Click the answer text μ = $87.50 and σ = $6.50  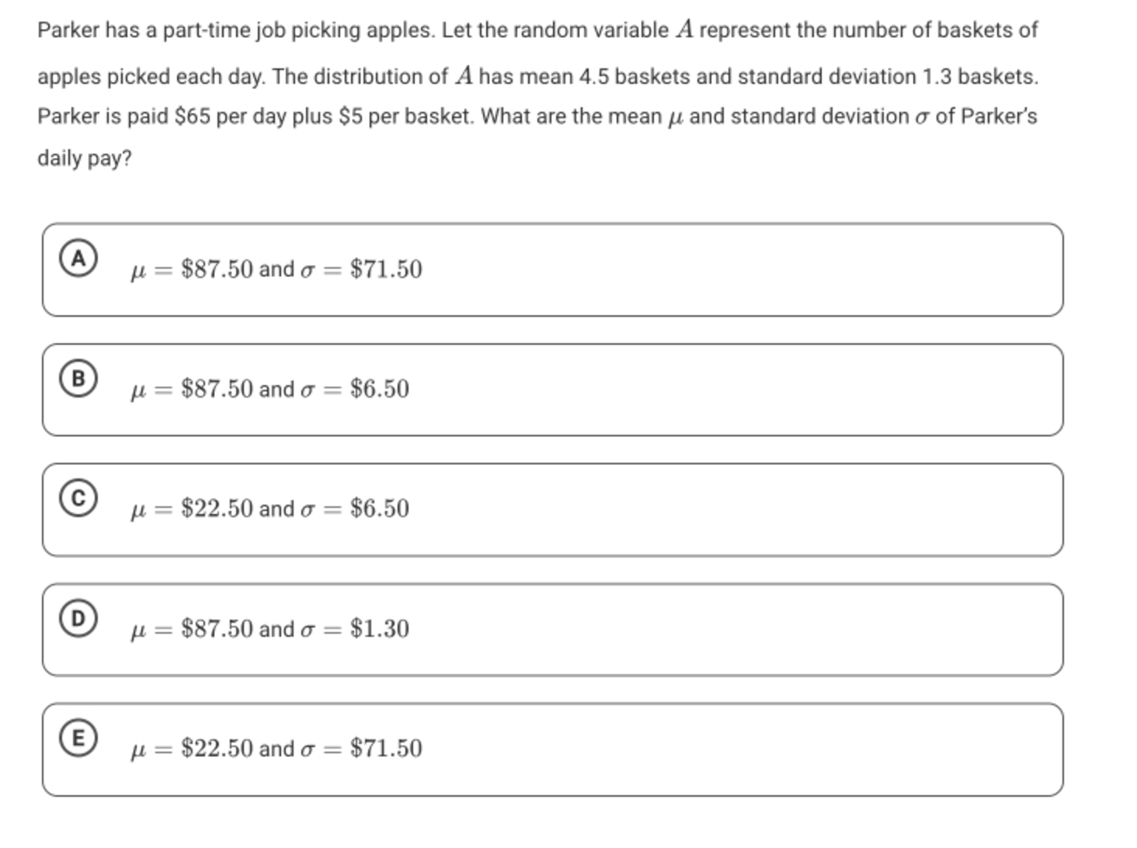(x=269, y=389)
